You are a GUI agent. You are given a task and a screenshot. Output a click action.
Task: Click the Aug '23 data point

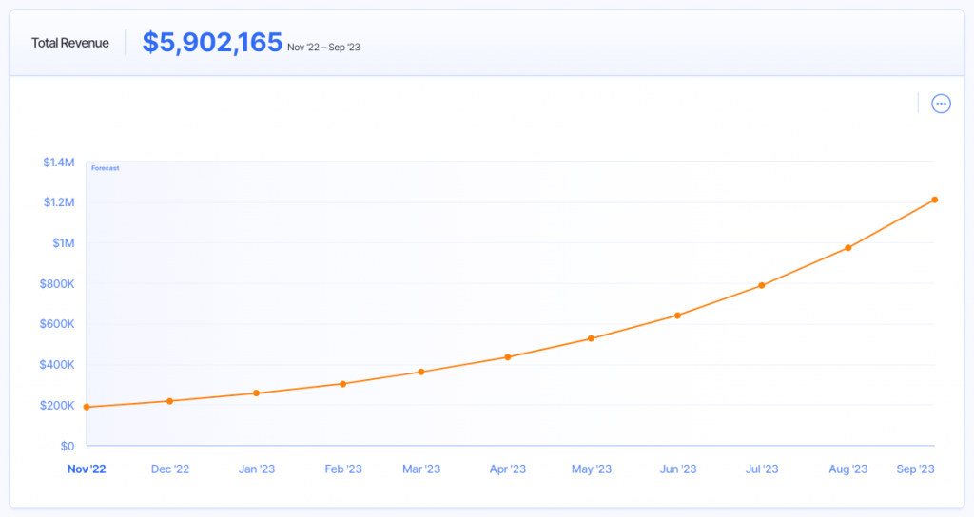coord(848,248)
